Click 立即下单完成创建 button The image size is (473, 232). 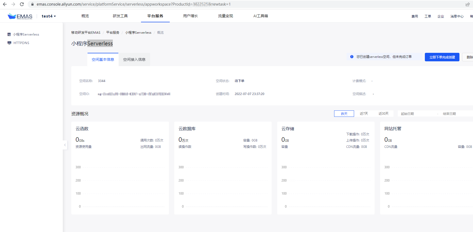442,57
